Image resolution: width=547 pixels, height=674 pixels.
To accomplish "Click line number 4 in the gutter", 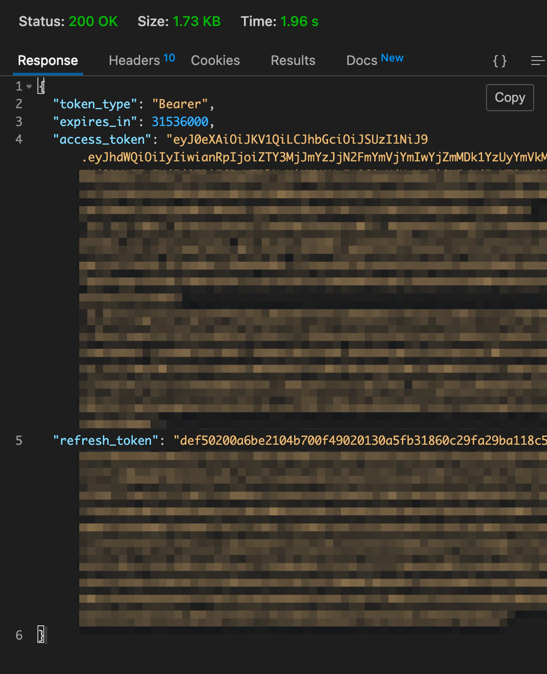I will click(x=19, y=140).
